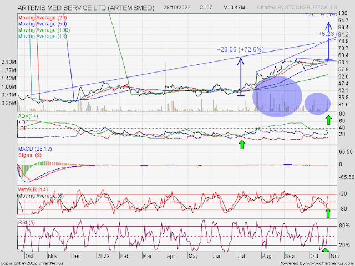355x266 pixels.
Task: Click the 94.7 price axis label
Action: pyautogui.click(x=343, y=21)
